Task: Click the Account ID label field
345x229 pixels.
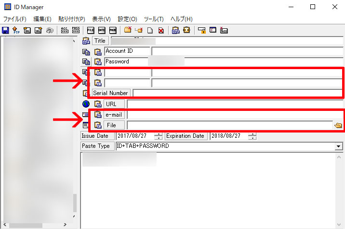Action: (127, 51)
